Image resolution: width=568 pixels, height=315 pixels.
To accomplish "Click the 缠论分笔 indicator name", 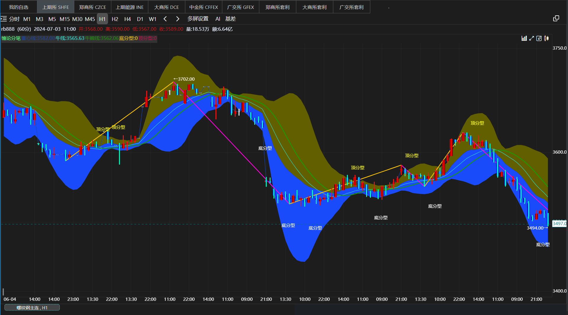I will point(11,38).
